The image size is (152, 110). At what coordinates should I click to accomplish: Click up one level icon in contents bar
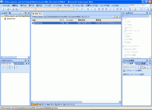click(x=119, y=17)
